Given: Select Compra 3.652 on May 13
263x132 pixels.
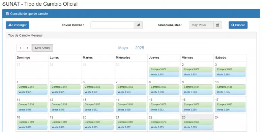Looking at the screenshot, I should 98,104.
